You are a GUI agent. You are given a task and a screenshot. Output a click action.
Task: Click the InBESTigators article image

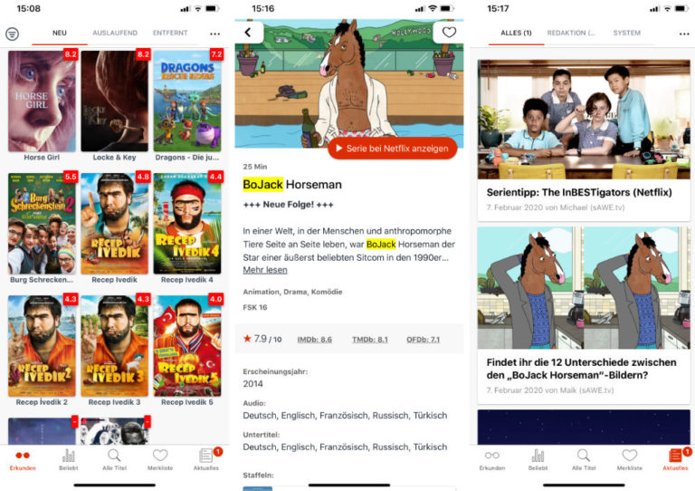click(x=584, y=120)
